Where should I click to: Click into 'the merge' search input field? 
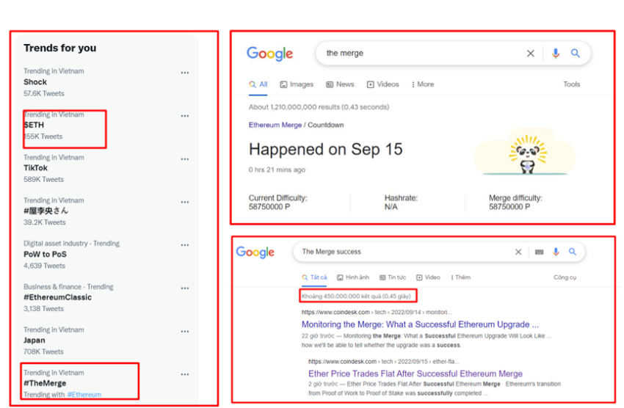coord(422,54)
